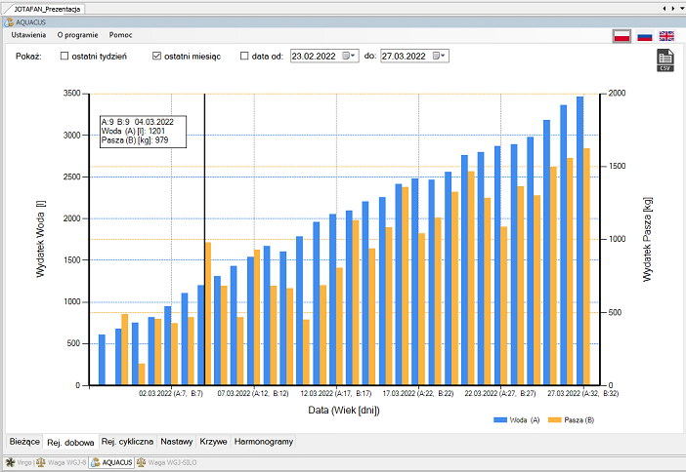Click the 'O programie' menu item
This screenshot has width=686, height=472.
click(x=77, y=35)
